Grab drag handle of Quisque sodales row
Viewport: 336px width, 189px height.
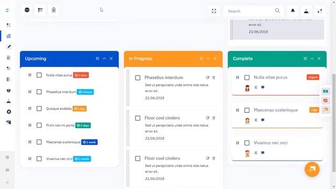(30, 109)
